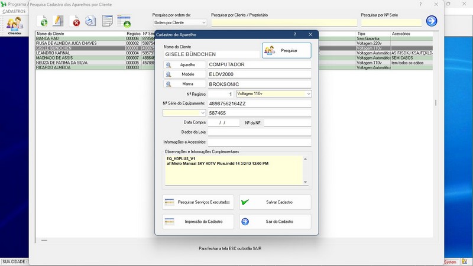This screenshot has height=266, width=473.
Task: Click the edit record pencil icon
Action: [58, 21]
